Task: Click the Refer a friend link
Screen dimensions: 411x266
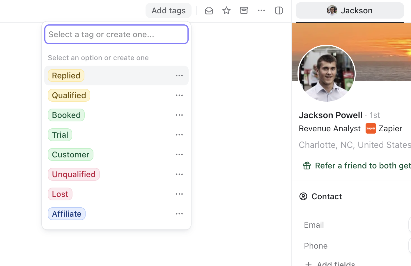Action: pyautogui.click(x=363, y=166)
